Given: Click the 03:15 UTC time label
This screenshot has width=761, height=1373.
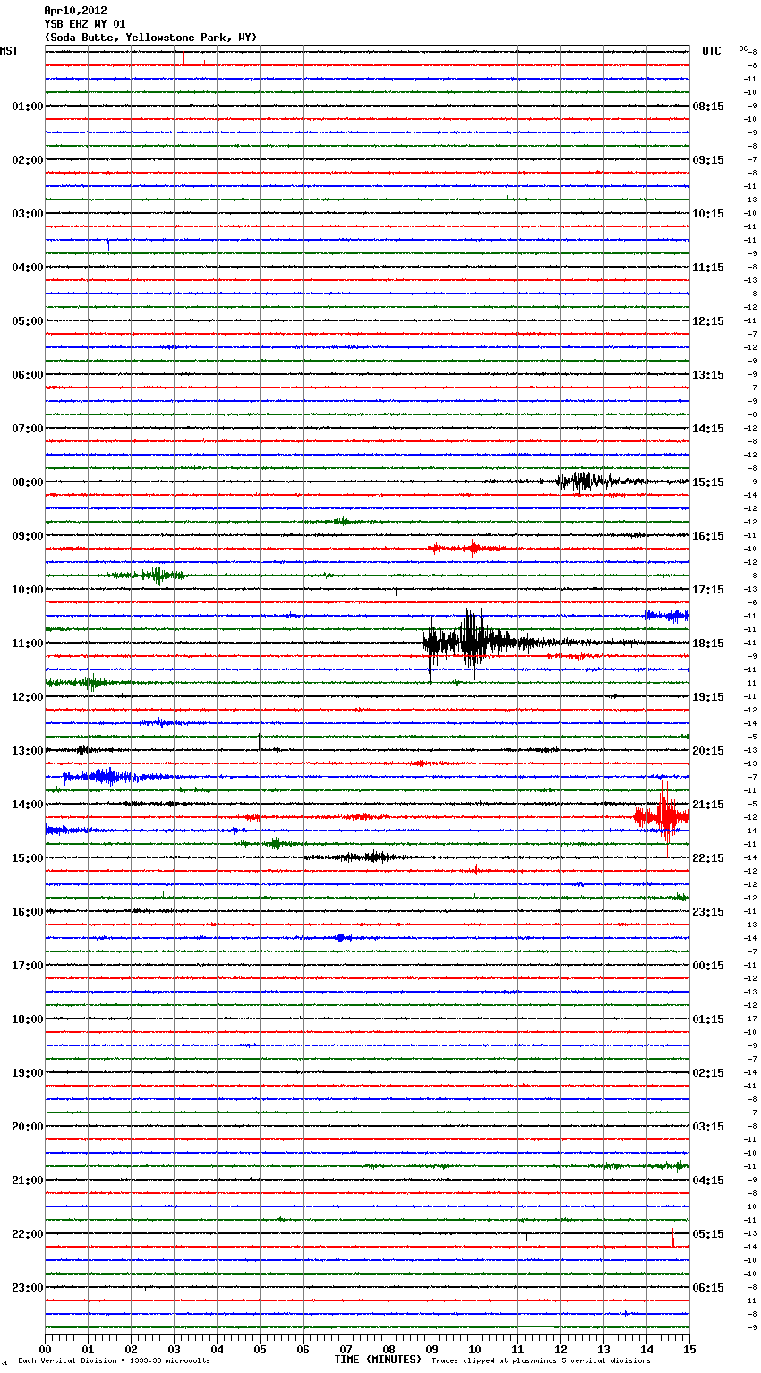Looking at the screenshot, I should [708, 1127].
